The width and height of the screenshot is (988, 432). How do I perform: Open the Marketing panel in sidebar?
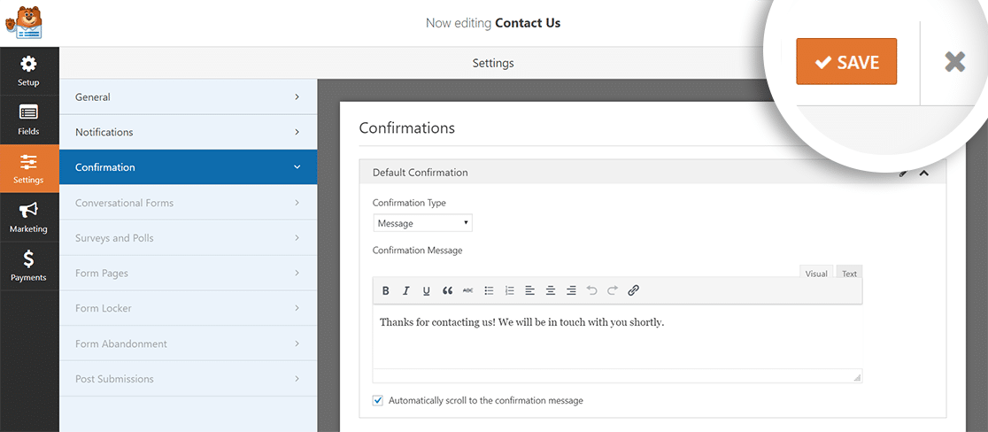(x=29, y=217)
